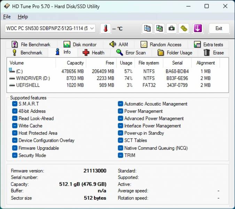235x209 pixels.
Task: Toggle the 48-bit Address checkbox
Action: (x=15, y=111)
